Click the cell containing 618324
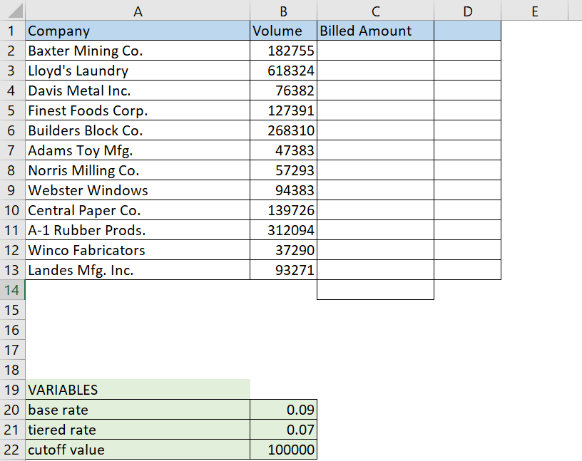582x461 pixels. click(283, 71)
